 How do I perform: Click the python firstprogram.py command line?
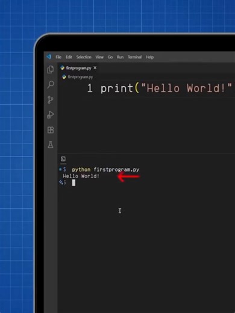[x=105, y=170]
